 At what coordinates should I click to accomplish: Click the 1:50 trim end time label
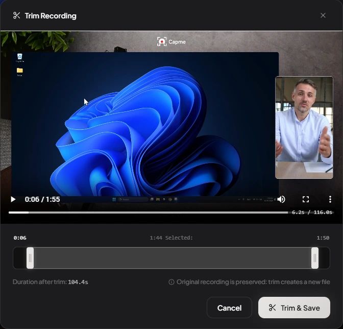(x=323, y=238)
